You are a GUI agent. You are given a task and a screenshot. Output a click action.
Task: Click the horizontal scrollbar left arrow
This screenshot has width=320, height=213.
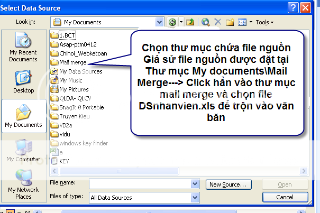pyautogui.click(x=54, y=171)
